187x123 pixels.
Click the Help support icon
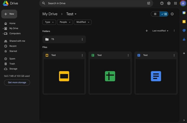(162, 3)
